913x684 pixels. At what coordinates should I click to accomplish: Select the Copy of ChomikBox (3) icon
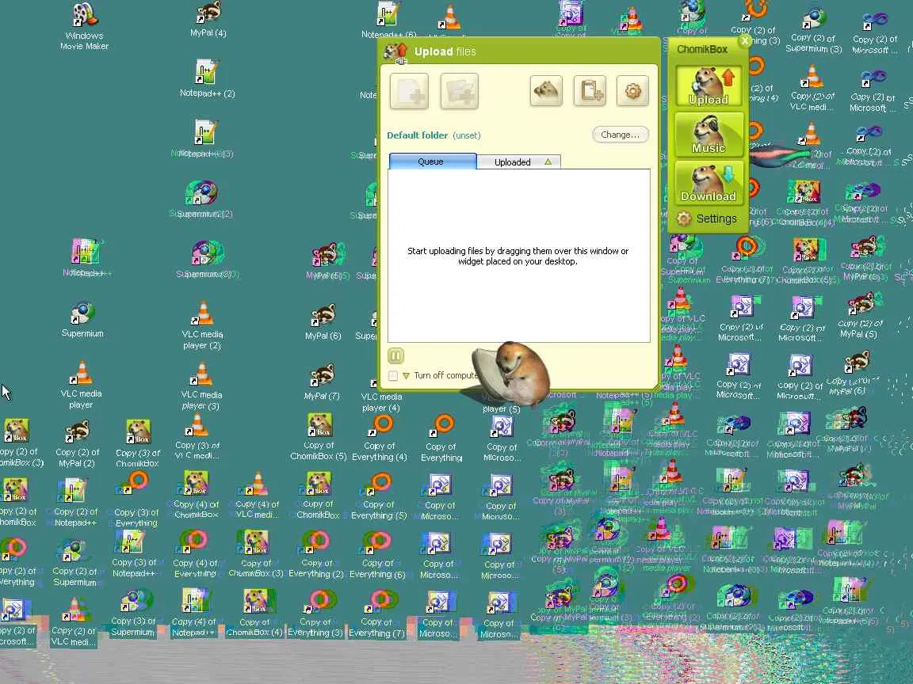click(256, 554)
